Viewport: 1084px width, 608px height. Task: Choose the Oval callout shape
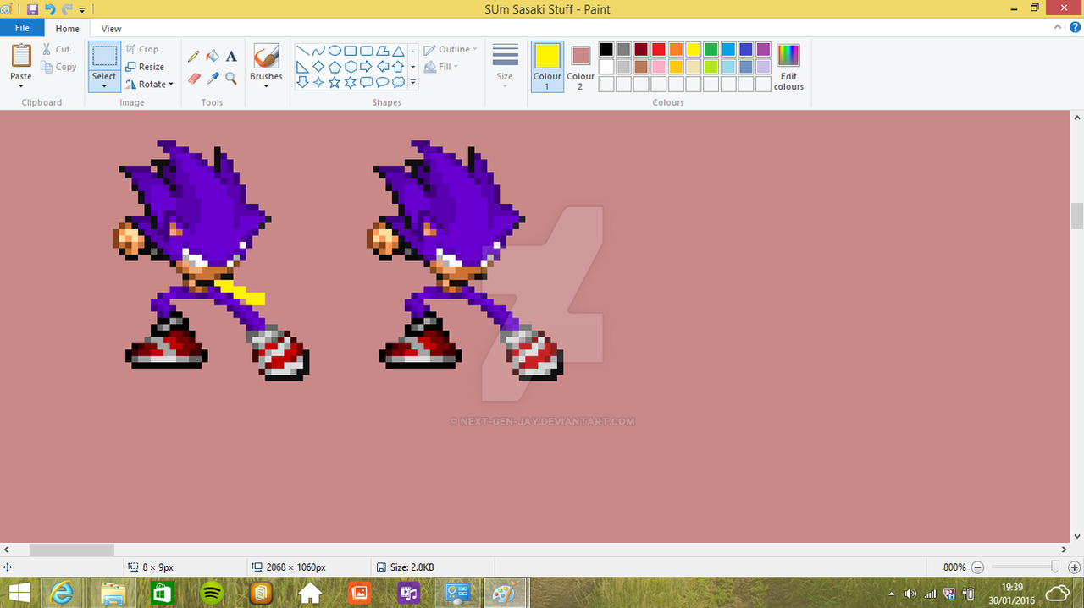click(383, 82)
